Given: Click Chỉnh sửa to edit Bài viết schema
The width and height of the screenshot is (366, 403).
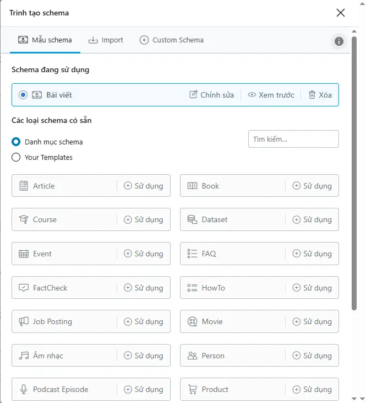Looking at the screenshot, I should [212, 95].
